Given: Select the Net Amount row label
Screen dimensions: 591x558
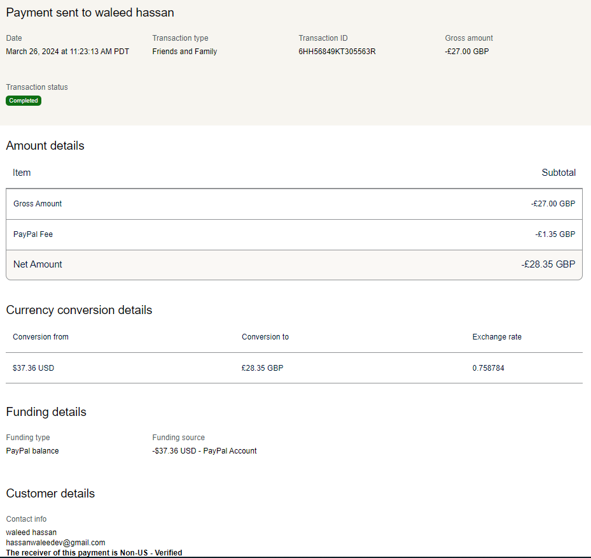Looking at the screenshot, I should (38, 264).
